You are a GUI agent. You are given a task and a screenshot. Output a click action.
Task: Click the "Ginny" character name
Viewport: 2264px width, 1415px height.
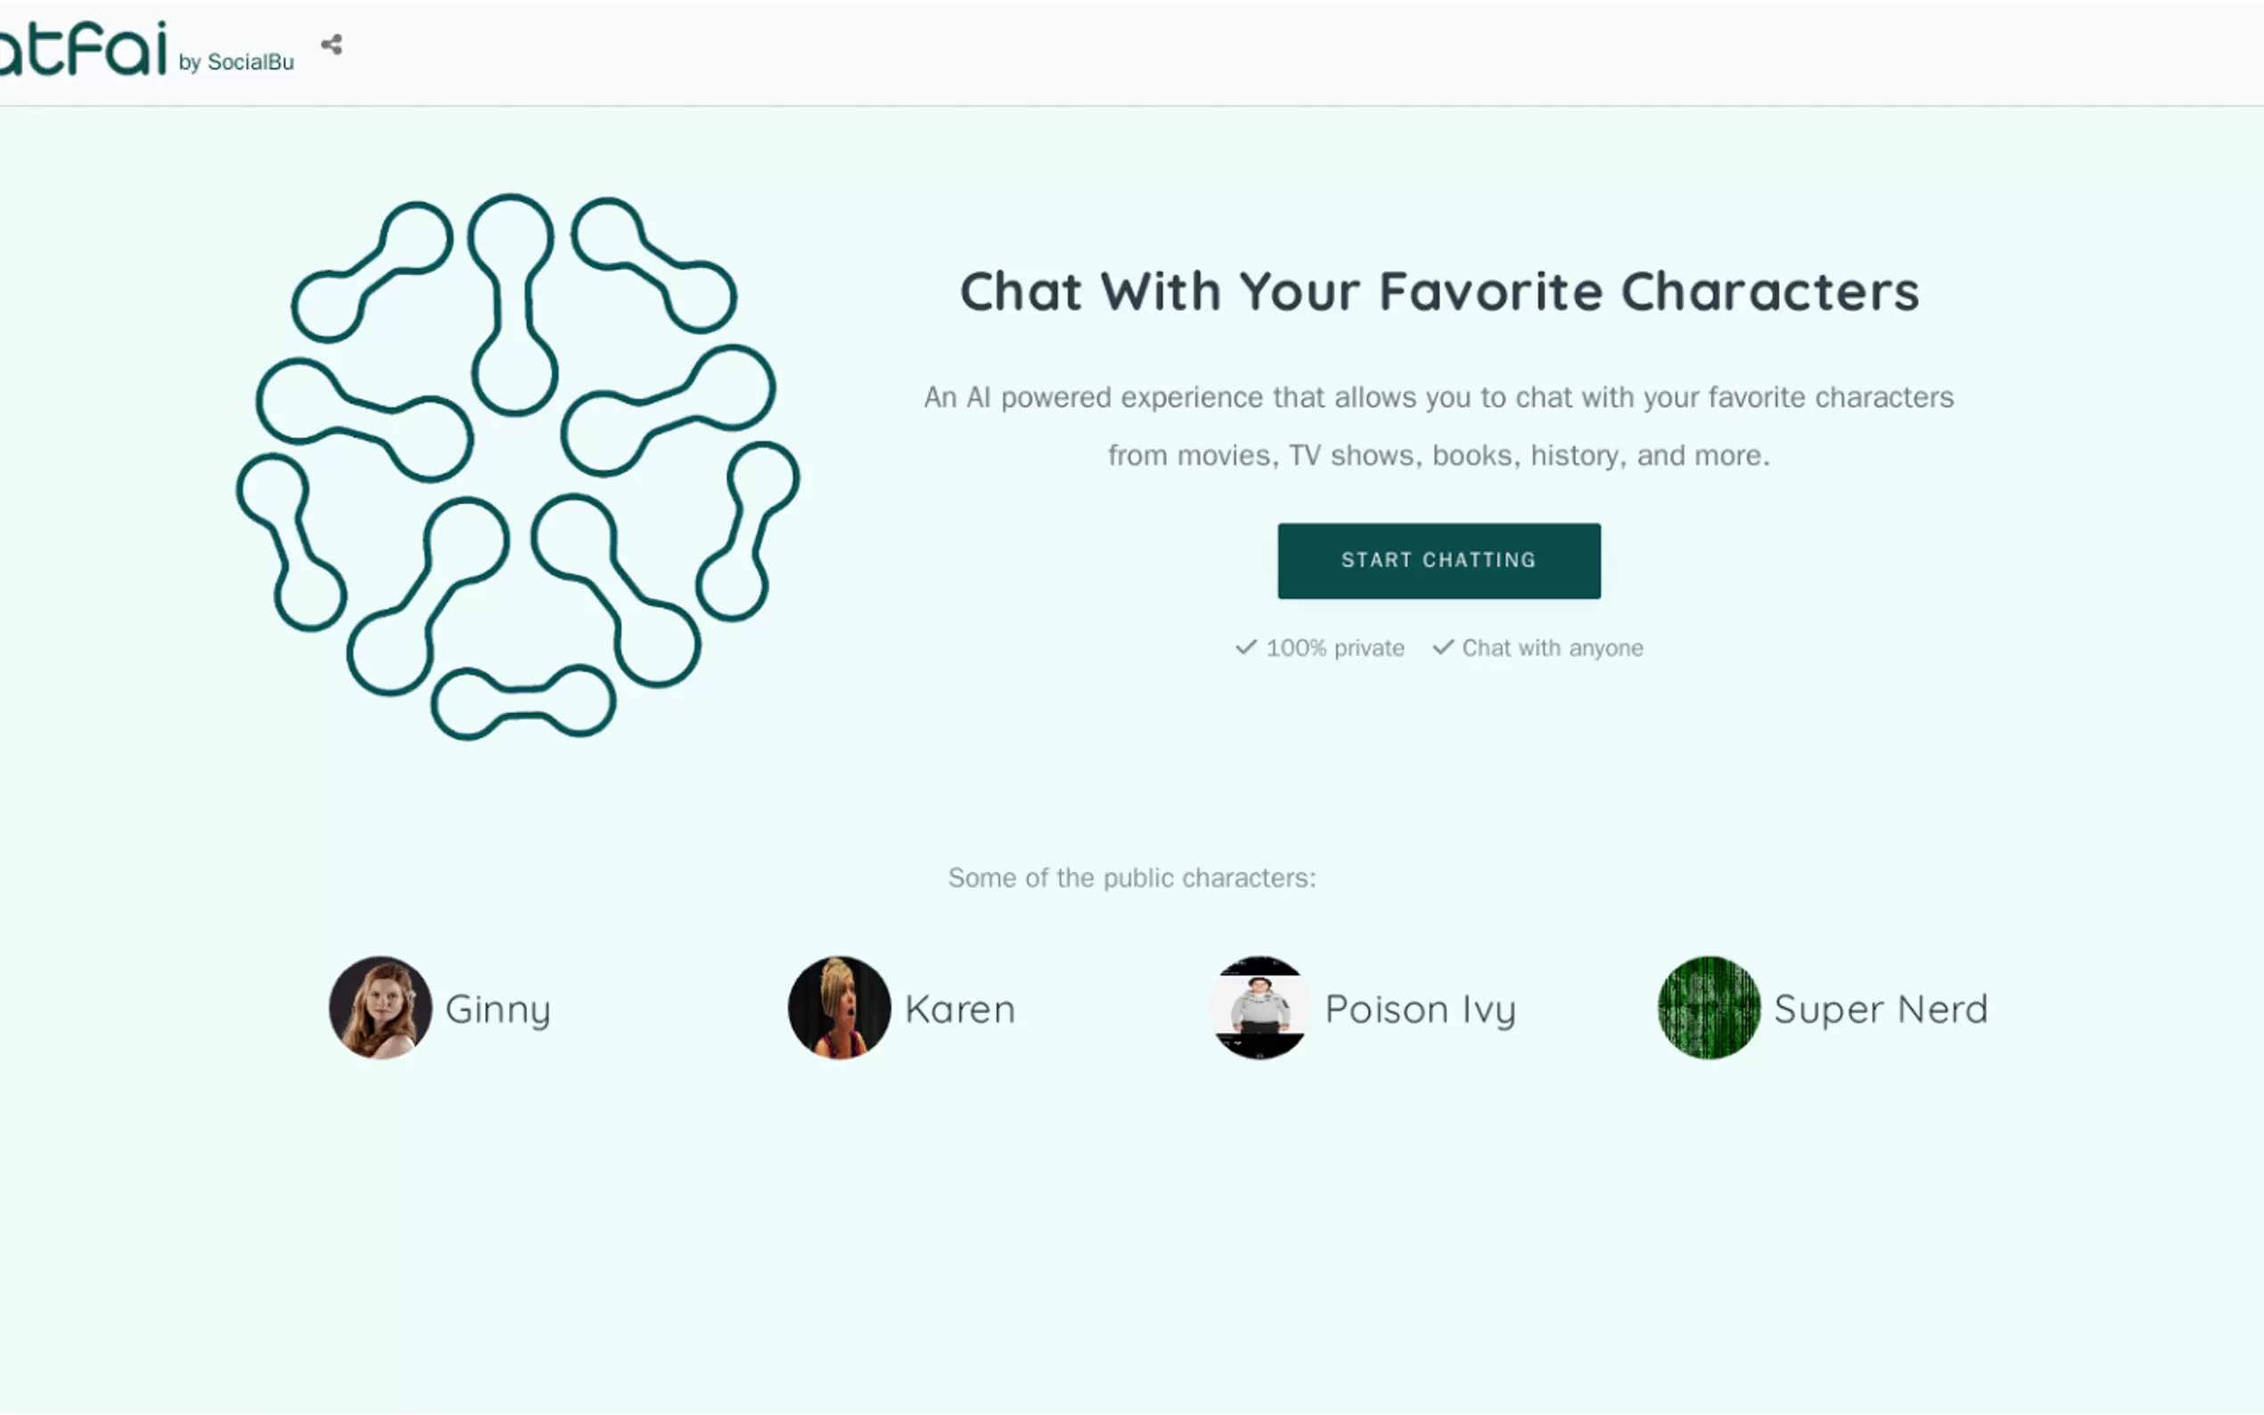498,1009
